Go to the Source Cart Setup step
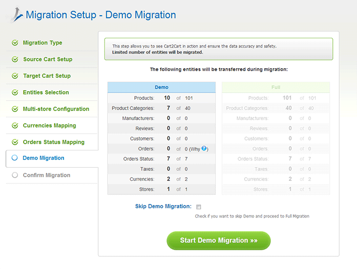 click(x=48, y=59)
